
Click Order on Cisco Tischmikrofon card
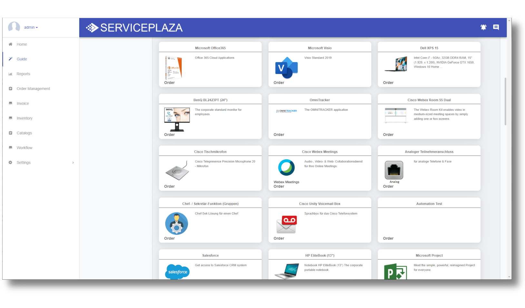170,187
